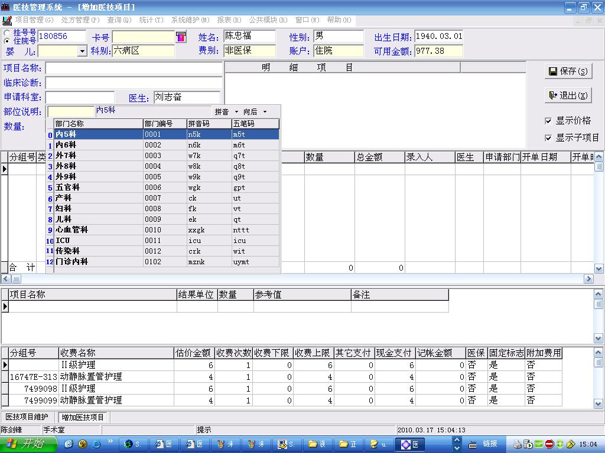Click the application icon in the menu bar
605x453 pixels.
[x=6, y=20]
